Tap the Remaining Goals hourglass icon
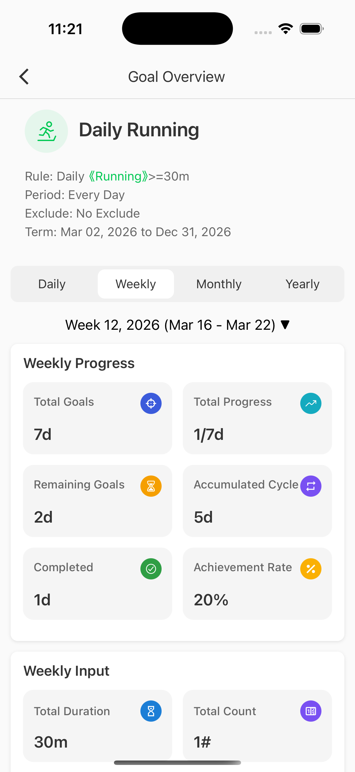 pyautogui.click(x=151, y=486)
